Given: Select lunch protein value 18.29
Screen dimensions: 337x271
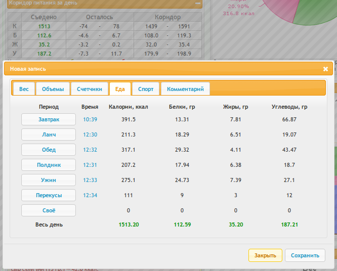Looking at the screenshot, I should click(x=182, y=134).
